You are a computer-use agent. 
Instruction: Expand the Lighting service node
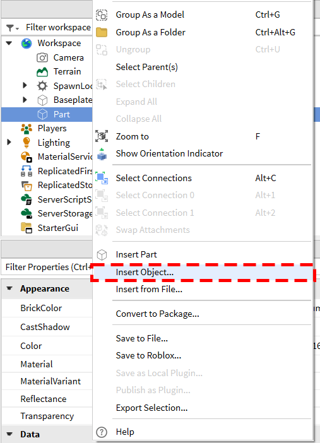coord(9,142)
